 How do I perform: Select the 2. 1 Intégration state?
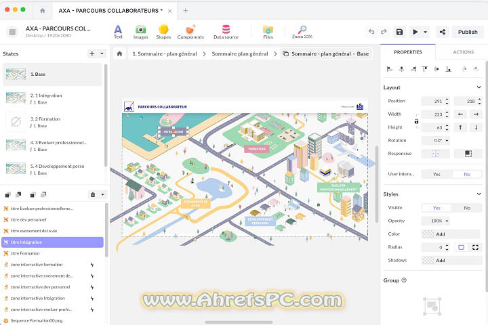tap(52, 98)
